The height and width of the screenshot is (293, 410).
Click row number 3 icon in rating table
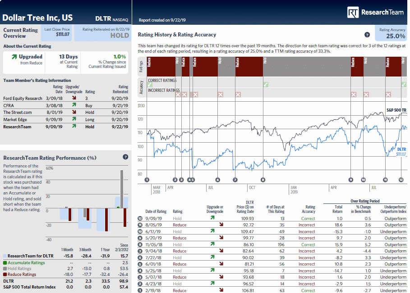tap(140, 277)
